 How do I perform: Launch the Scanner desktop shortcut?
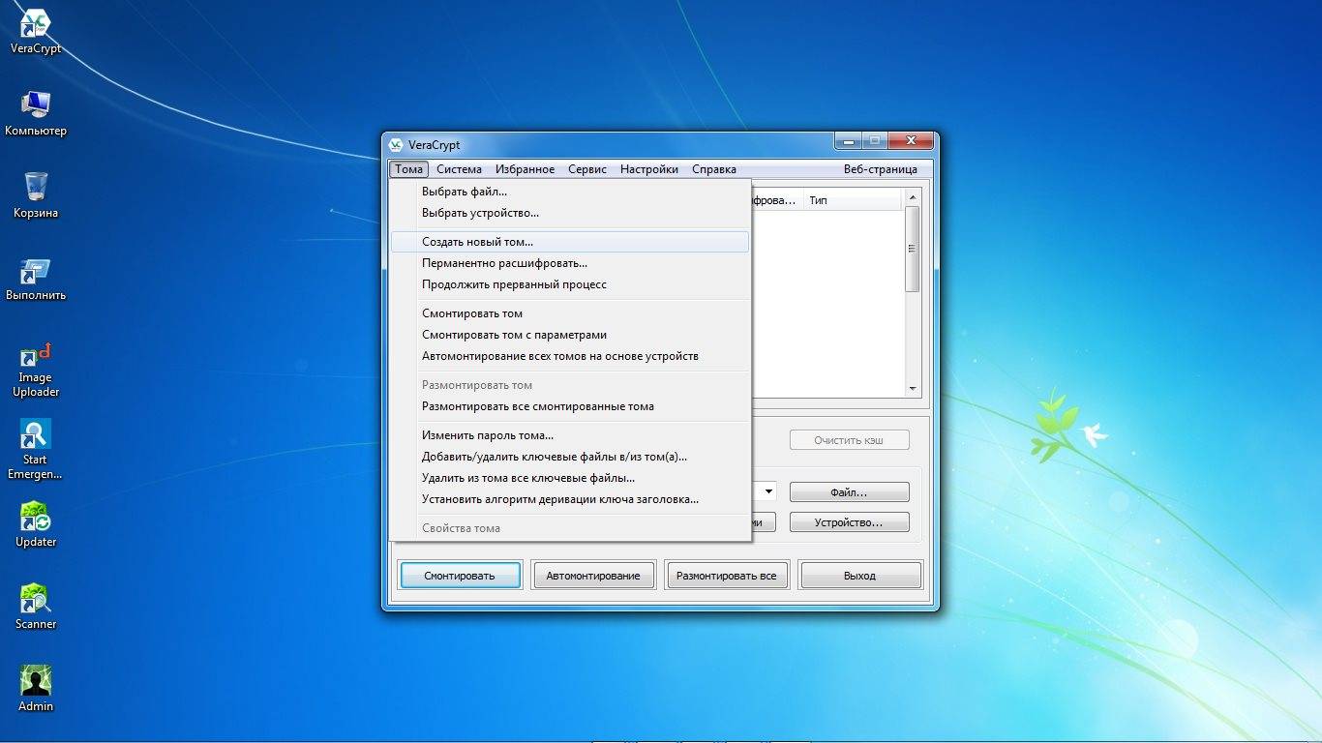click(36, 608)
